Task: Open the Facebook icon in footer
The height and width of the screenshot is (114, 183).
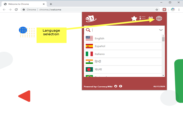Action: pyautogui.click(x=121, y=86)
